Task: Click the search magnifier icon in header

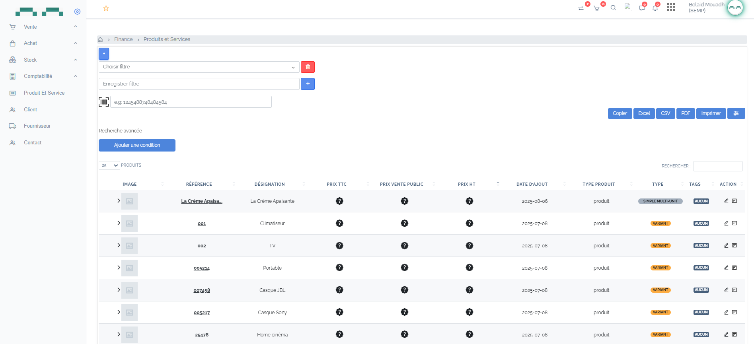Action: pyautogui.click(x=613, y=8)
